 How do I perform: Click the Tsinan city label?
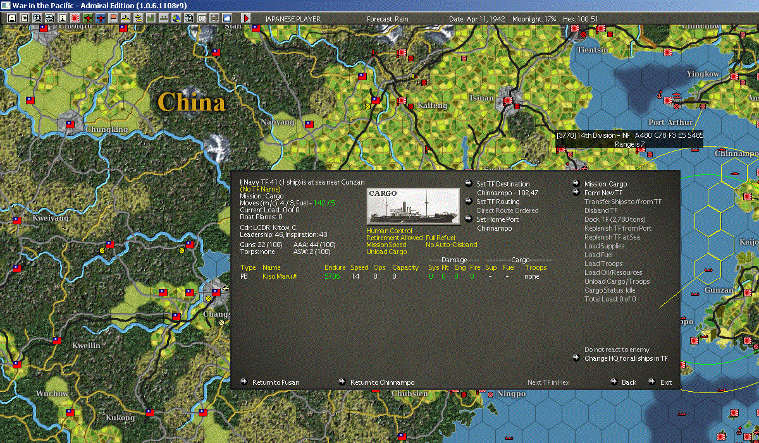[x=481, y=99]
